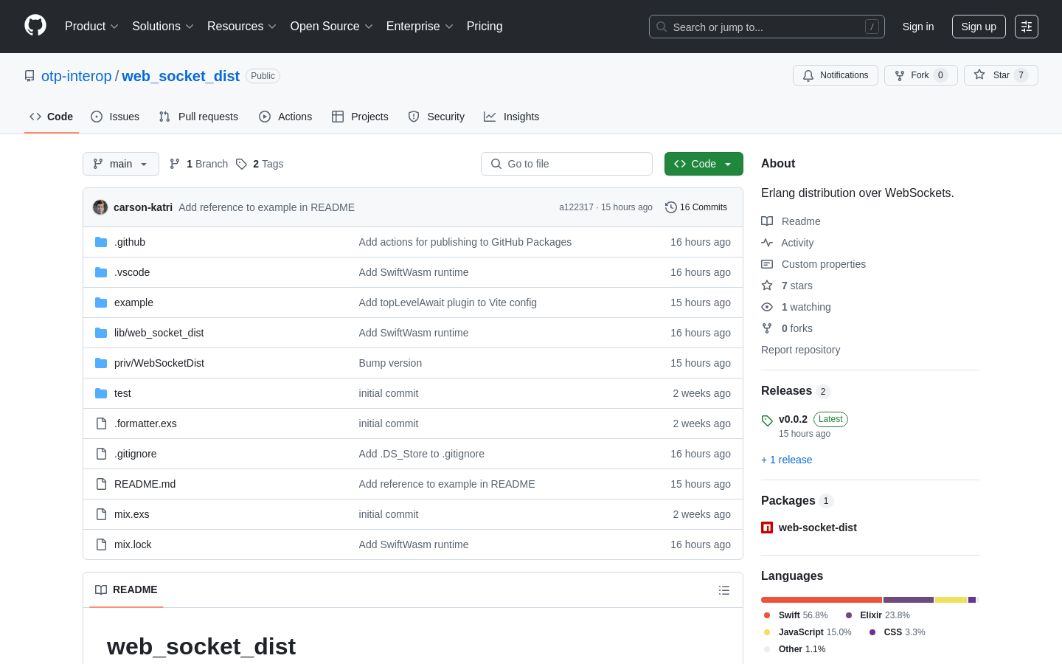This screenshot has height=664, width=1062.
Task: Open the 16 Commits link
Action: point(696,207)
